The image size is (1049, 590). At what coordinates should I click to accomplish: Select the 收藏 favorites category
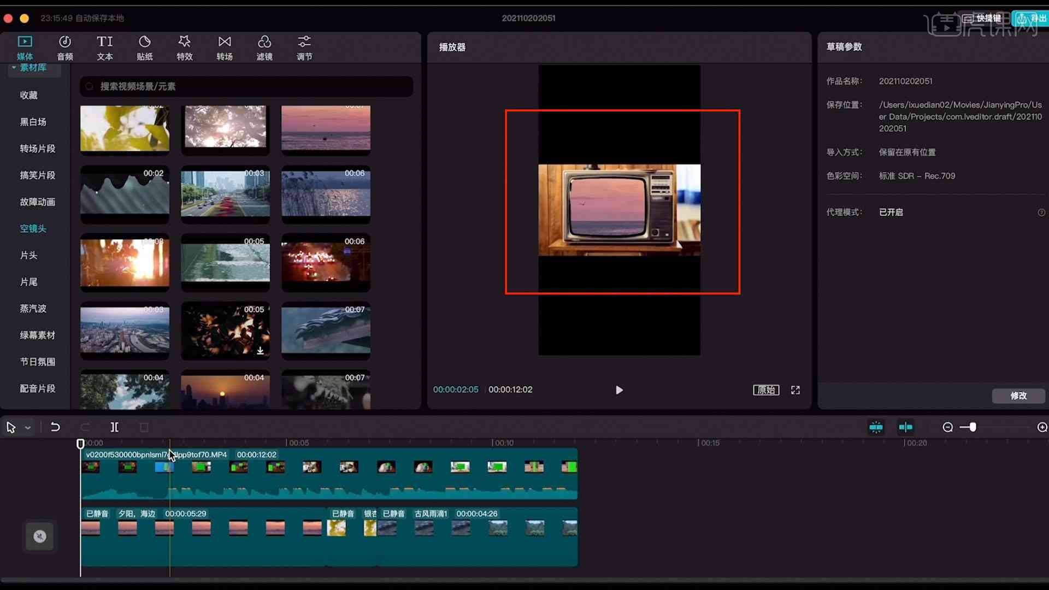[29, 95]
